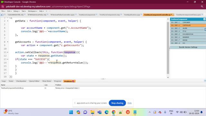This screenshot has width=206, height=116.
Task: Open DESIGN bundle file in sidebar
Action: coord(188,40)
